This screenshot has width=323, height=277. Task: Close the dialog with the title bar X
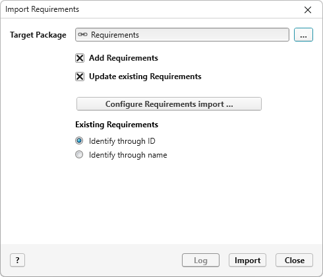click(308, 10)
